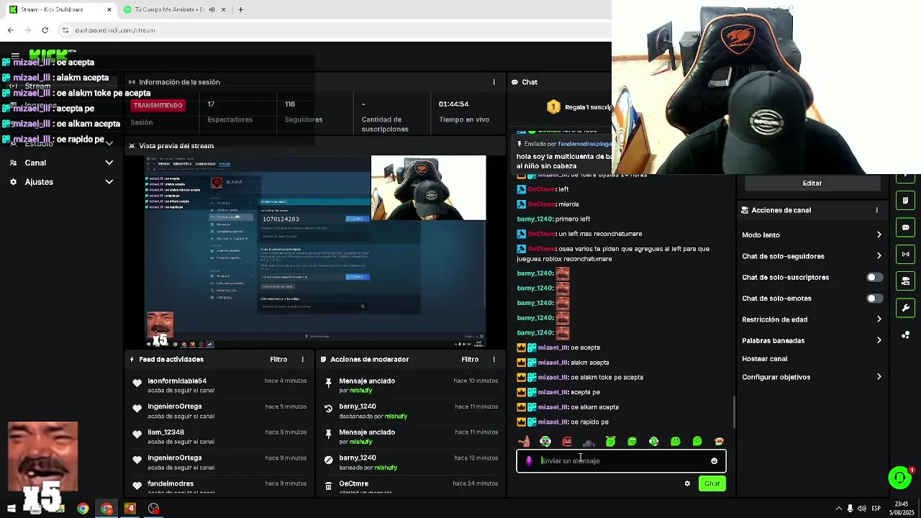921x518 pixels.
Task: Open the wrench tools icon in right sidebar
Action: pos(905,308)
